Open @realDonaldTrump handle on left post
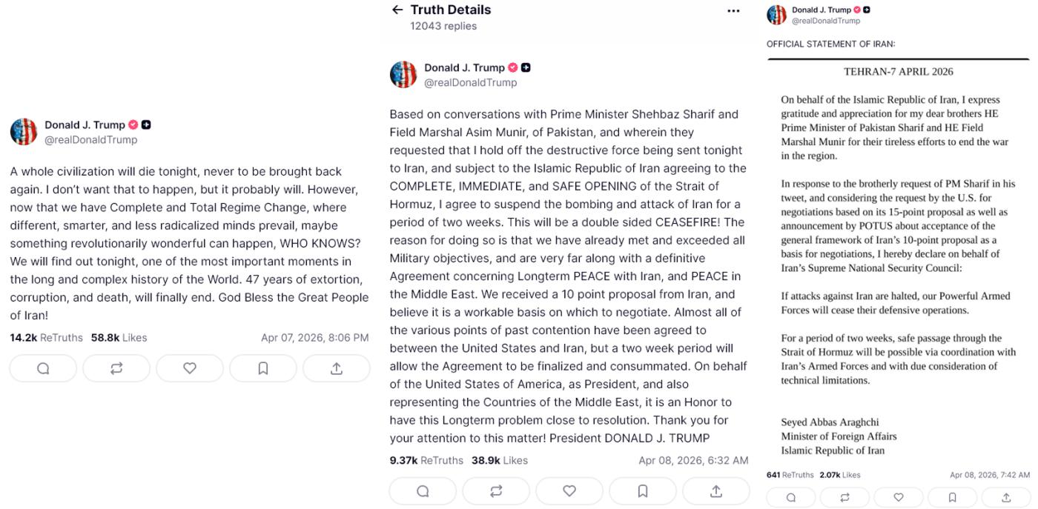Image resolution: width=1038 pixels, height=509 pixels. coord(90,139)
